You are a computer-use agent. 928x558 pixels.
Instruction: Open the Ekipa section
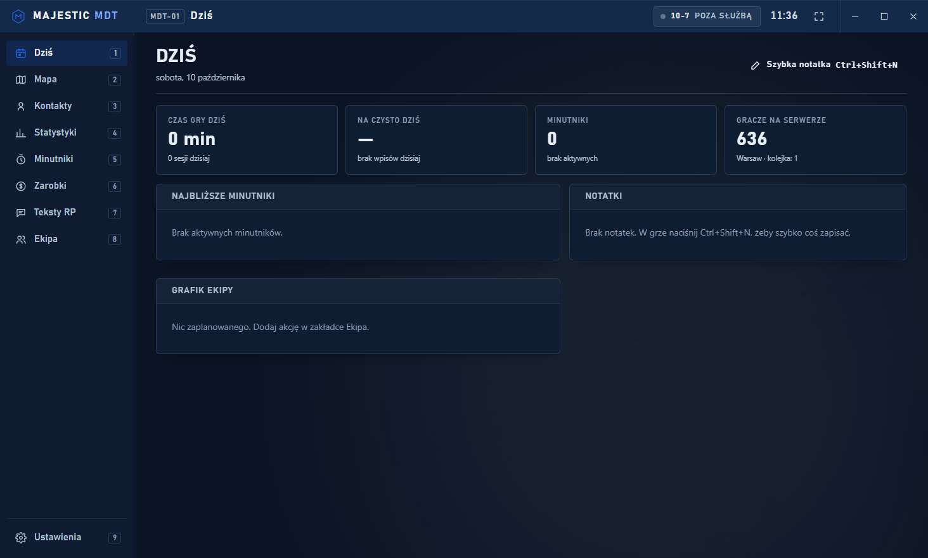(x=67, y=239)
